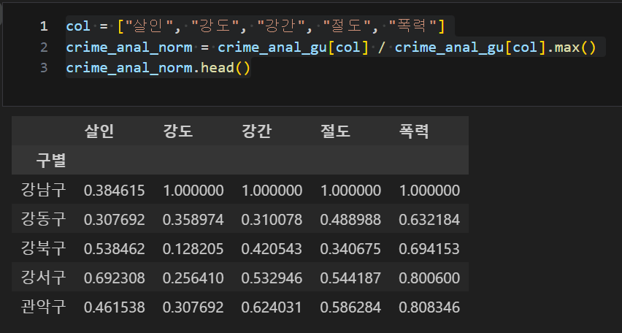This screenshot has width=622, height=333.
Task: Click the cell value 0.538462
Action: (114, 249)
